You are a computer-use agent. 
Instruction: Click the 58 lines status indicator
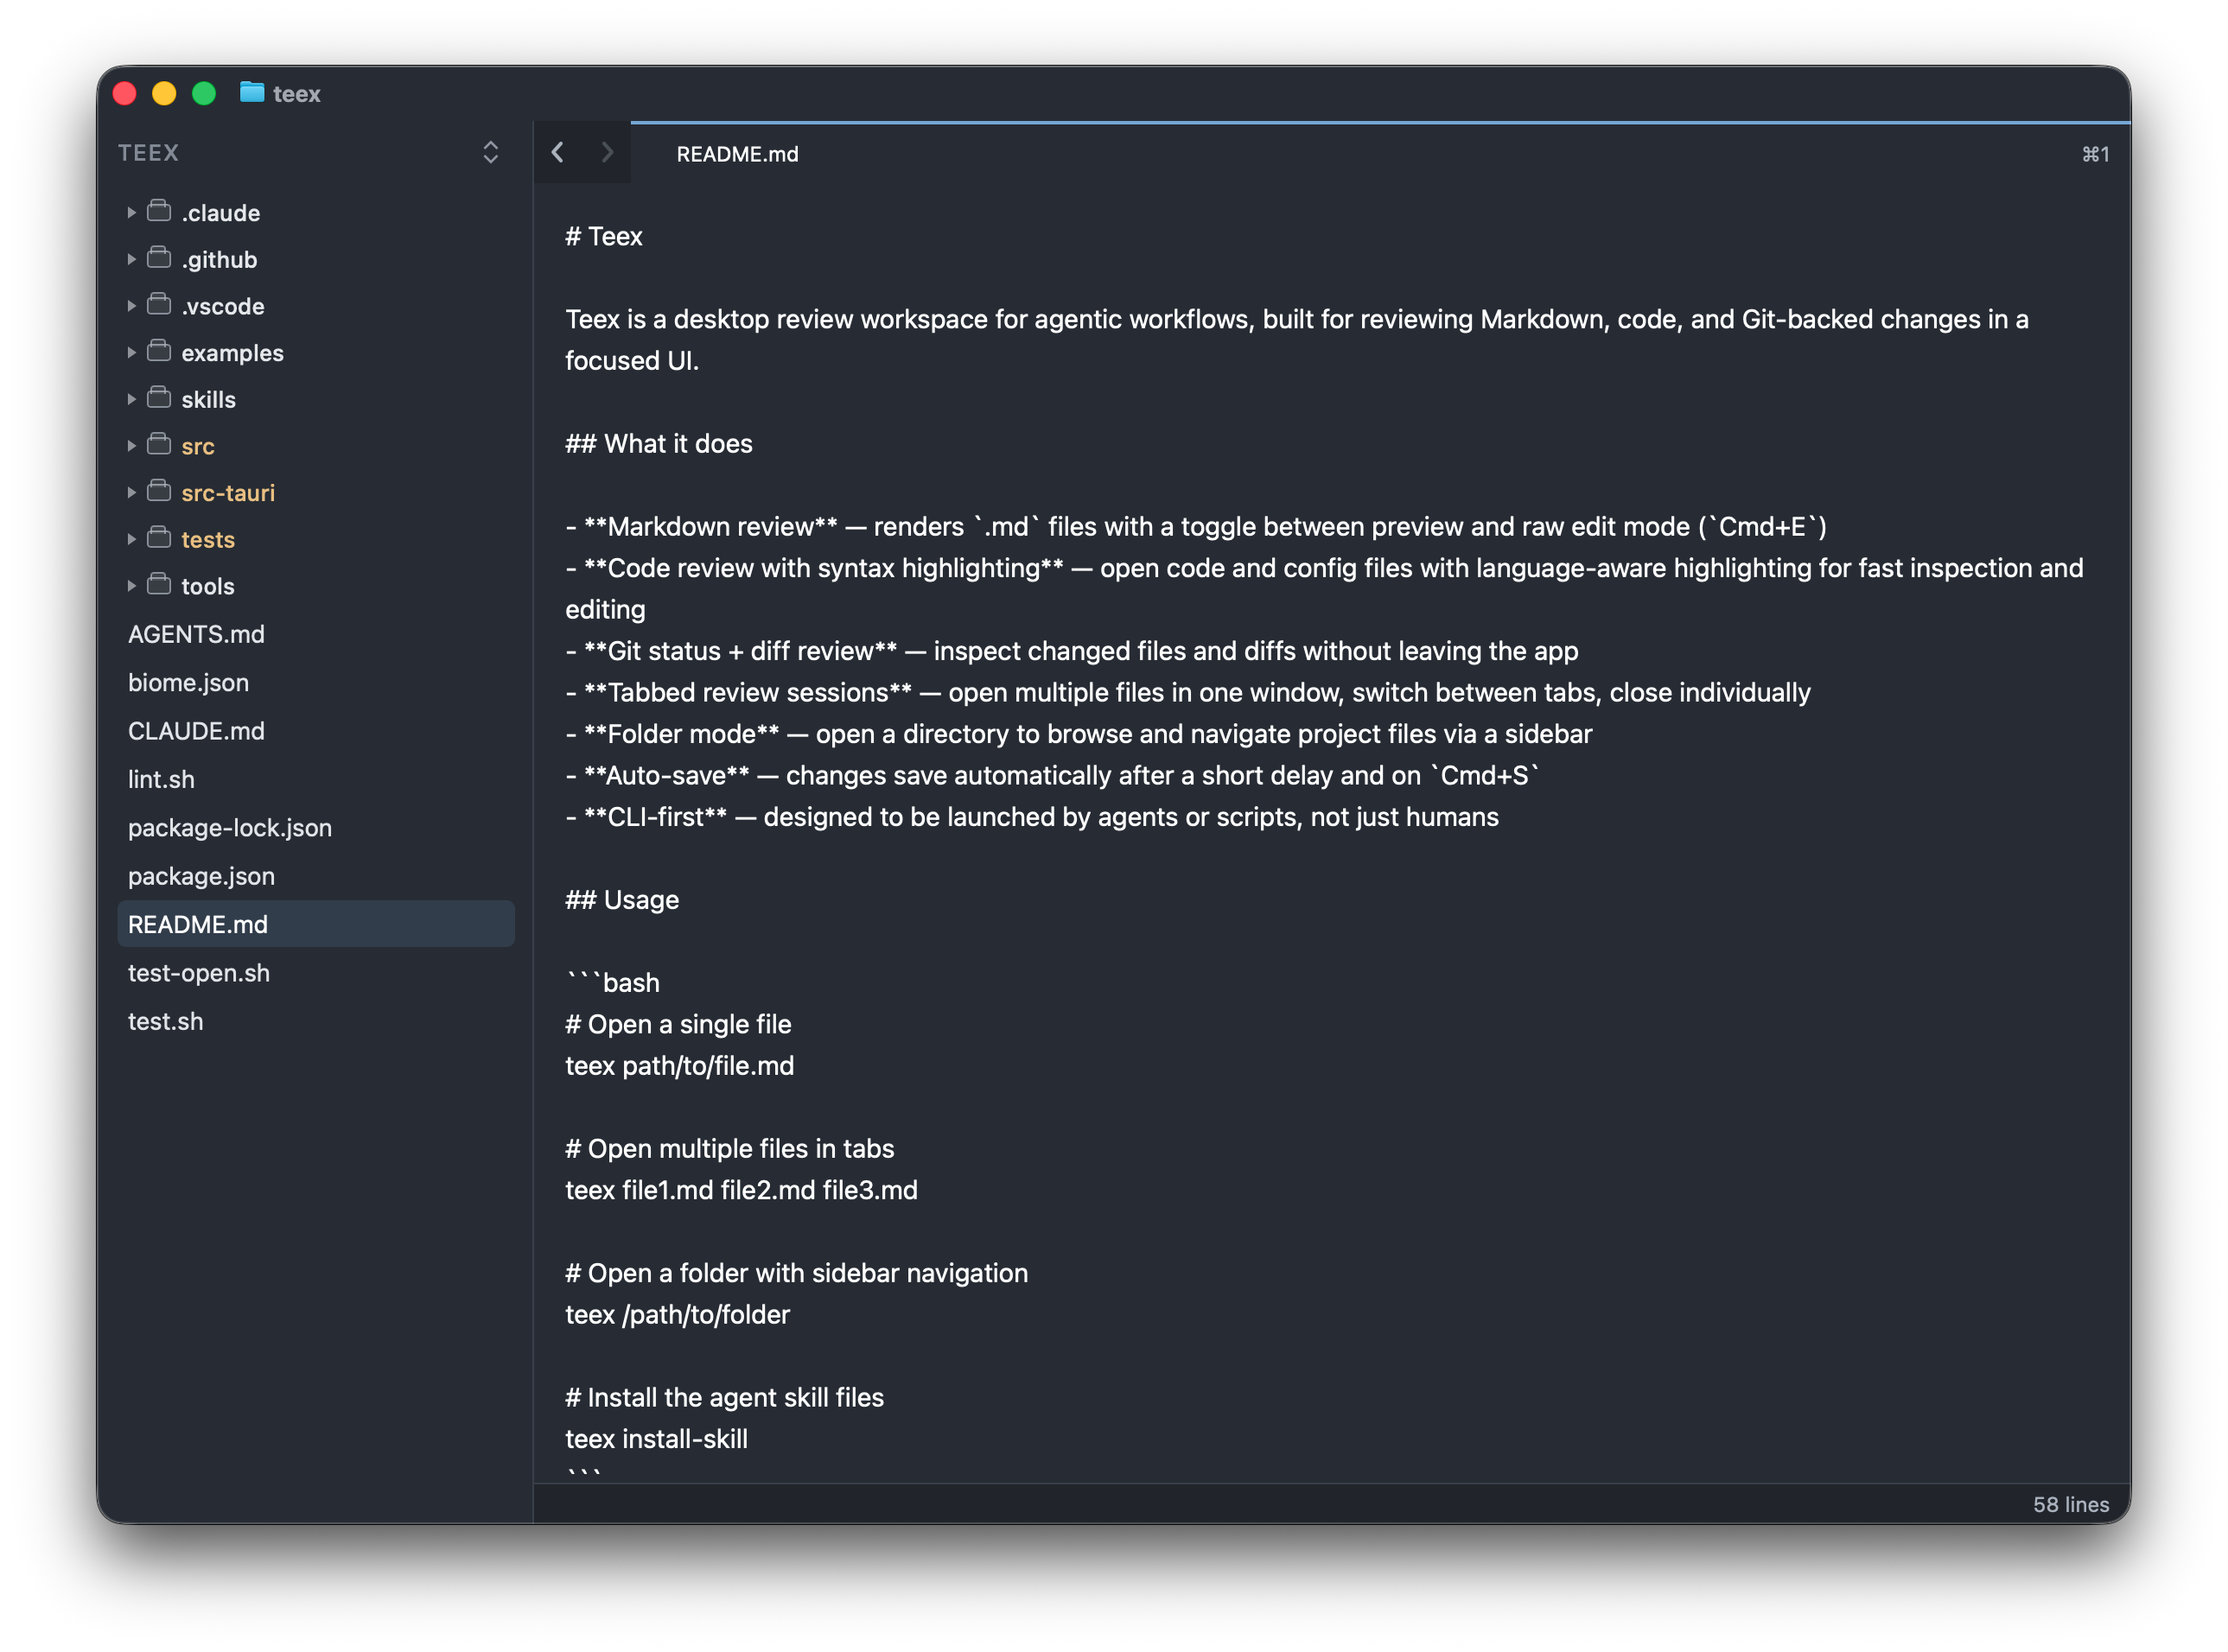coord(2070,1504)
